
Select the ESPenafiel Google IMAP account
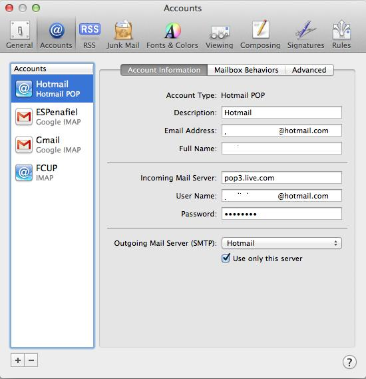52,117
